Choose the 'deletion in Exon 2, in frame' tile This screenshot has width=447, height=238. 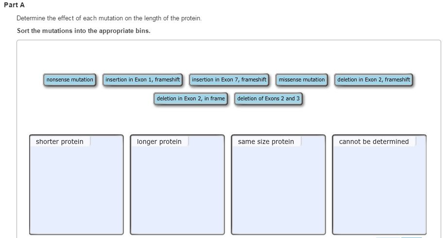pyautogui.click(x=190, y=98)
